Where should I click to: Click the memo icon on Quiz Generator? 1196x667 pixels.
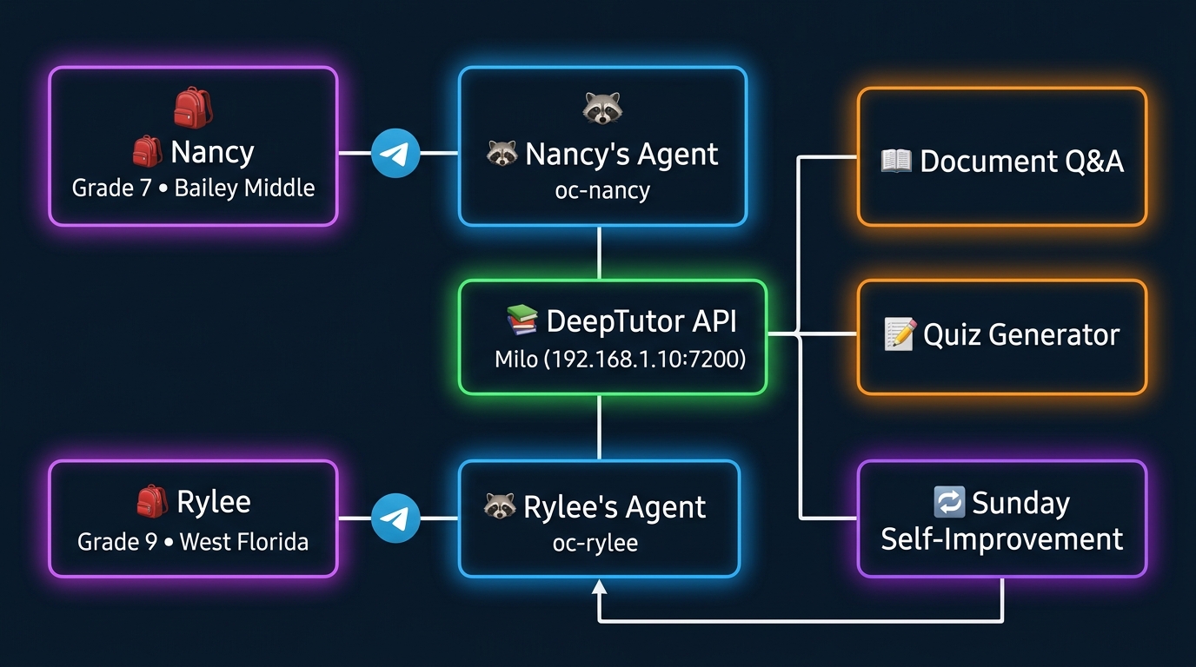point(901,334)
